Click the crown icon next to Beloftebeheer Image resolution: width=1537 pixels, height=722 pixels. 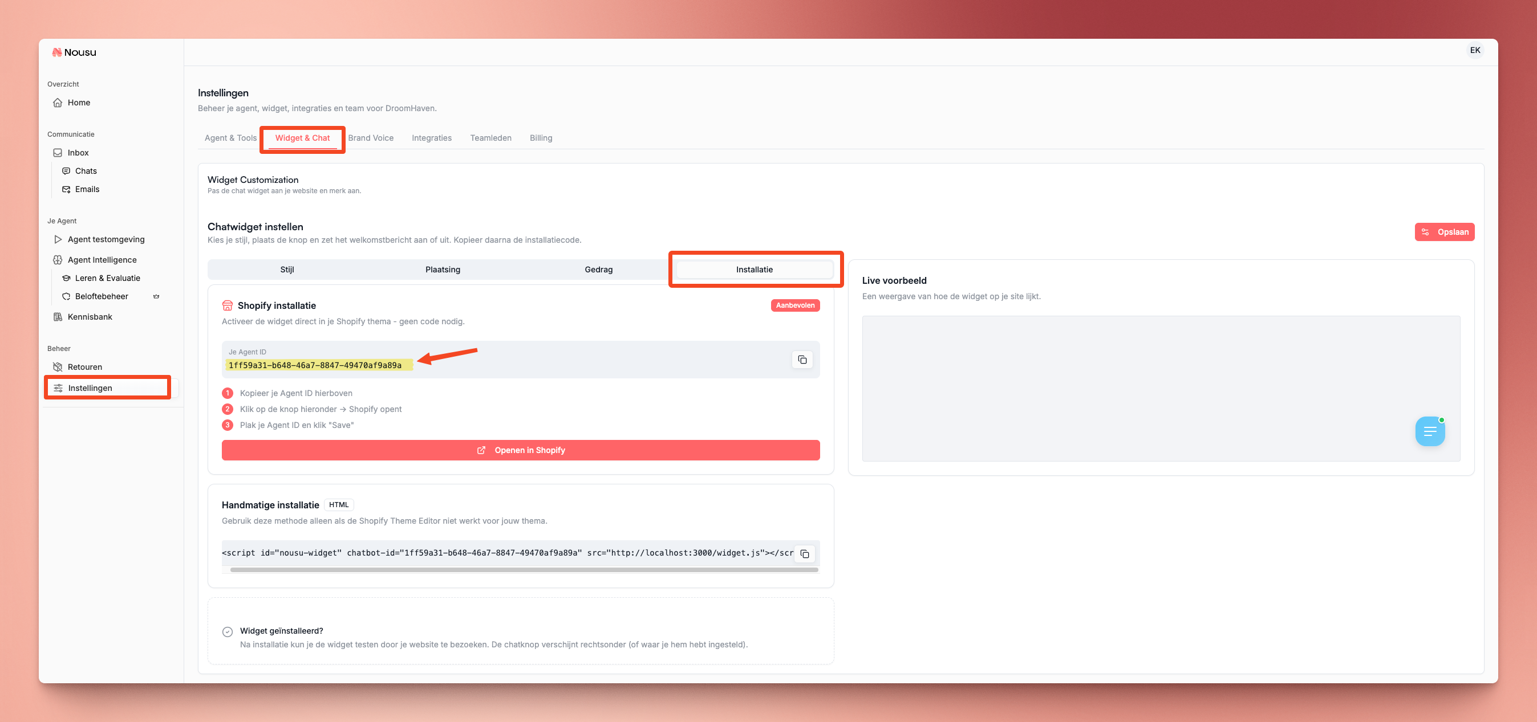(156, 296)
